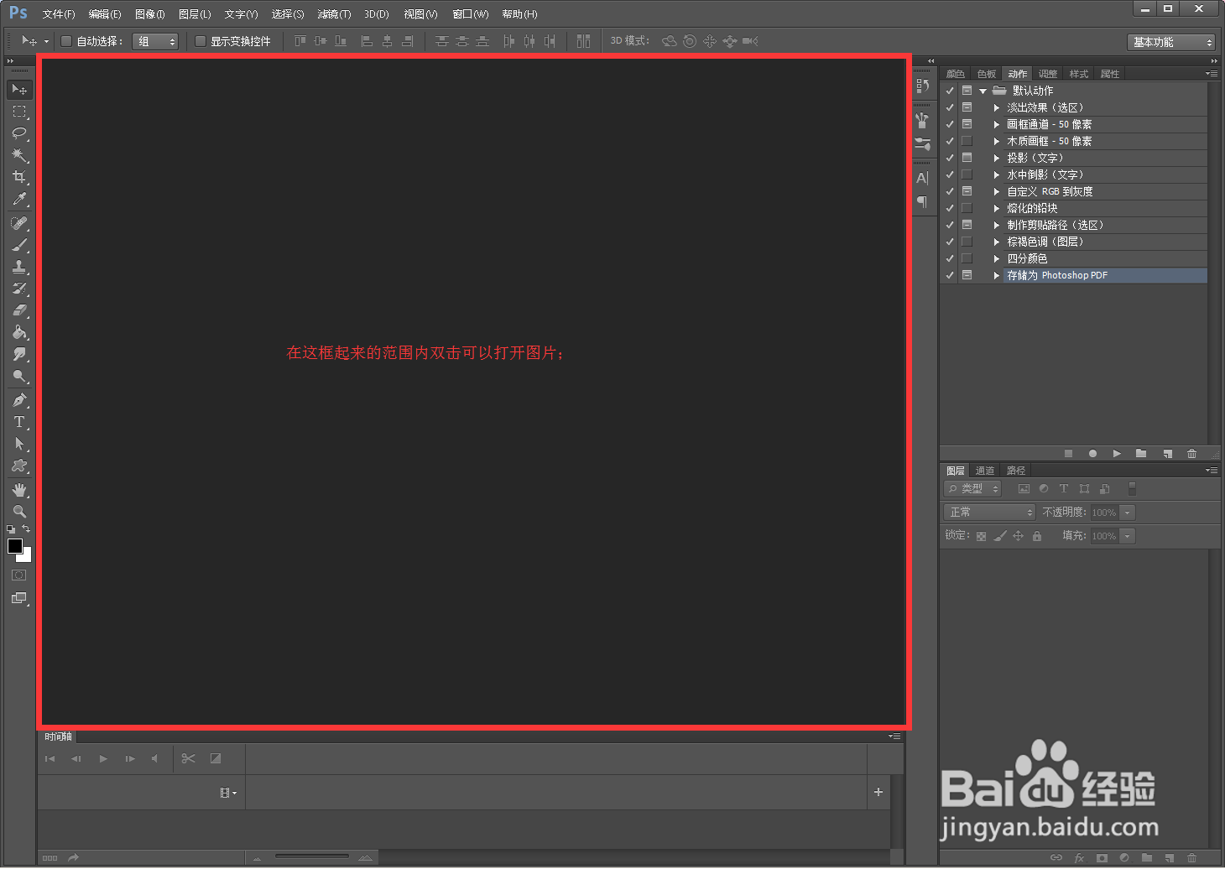This screenshot has width=1225, height=869.
Task: Select the Move tool
Action: (x=19, y=89)
